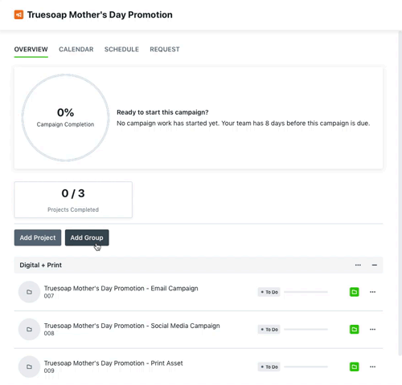This screenshot has width=402, height=385.
Task: Click the 0 / 3 Projects Completed card
Action: (x=73, y=200)
